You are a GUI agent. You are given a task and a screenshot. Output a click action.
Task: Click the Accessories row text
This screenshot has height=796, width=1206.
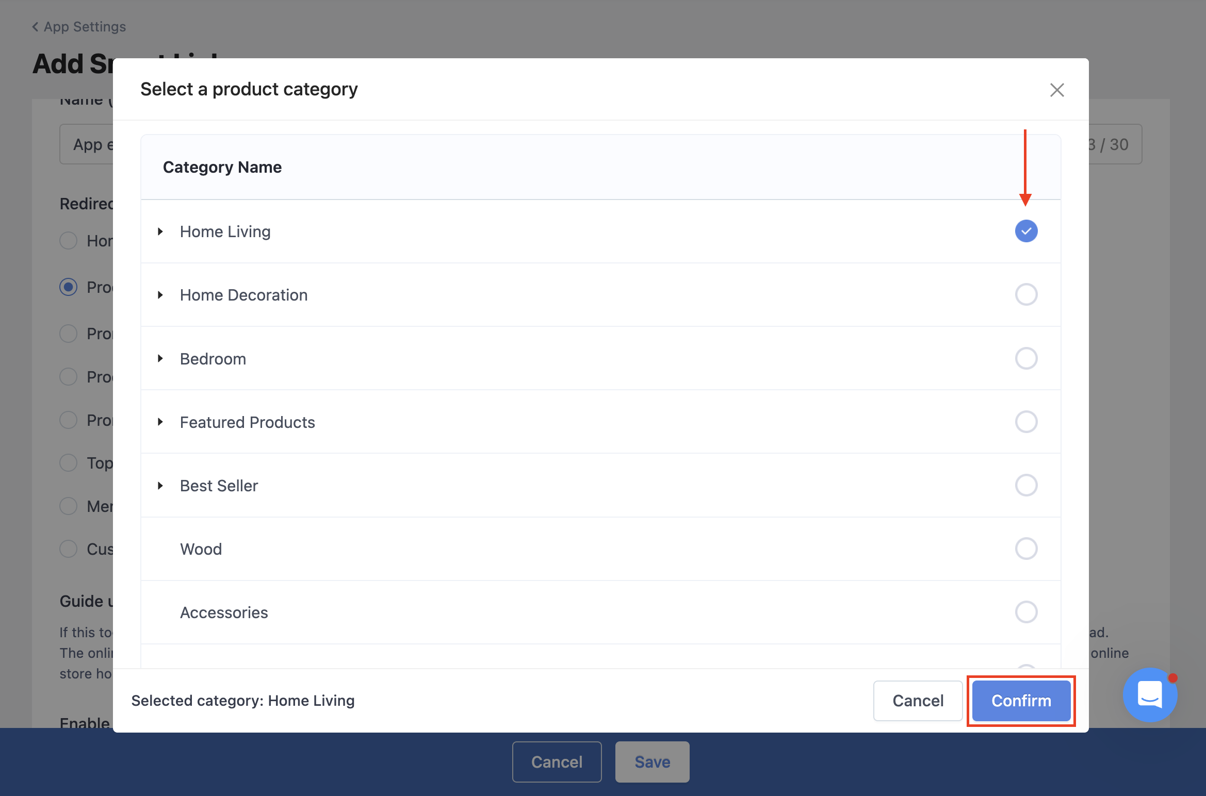pos(224,612)
